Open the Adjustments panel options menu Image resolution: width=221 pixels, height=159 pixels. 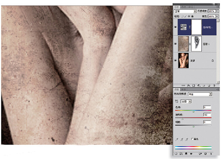pos(218,89)
